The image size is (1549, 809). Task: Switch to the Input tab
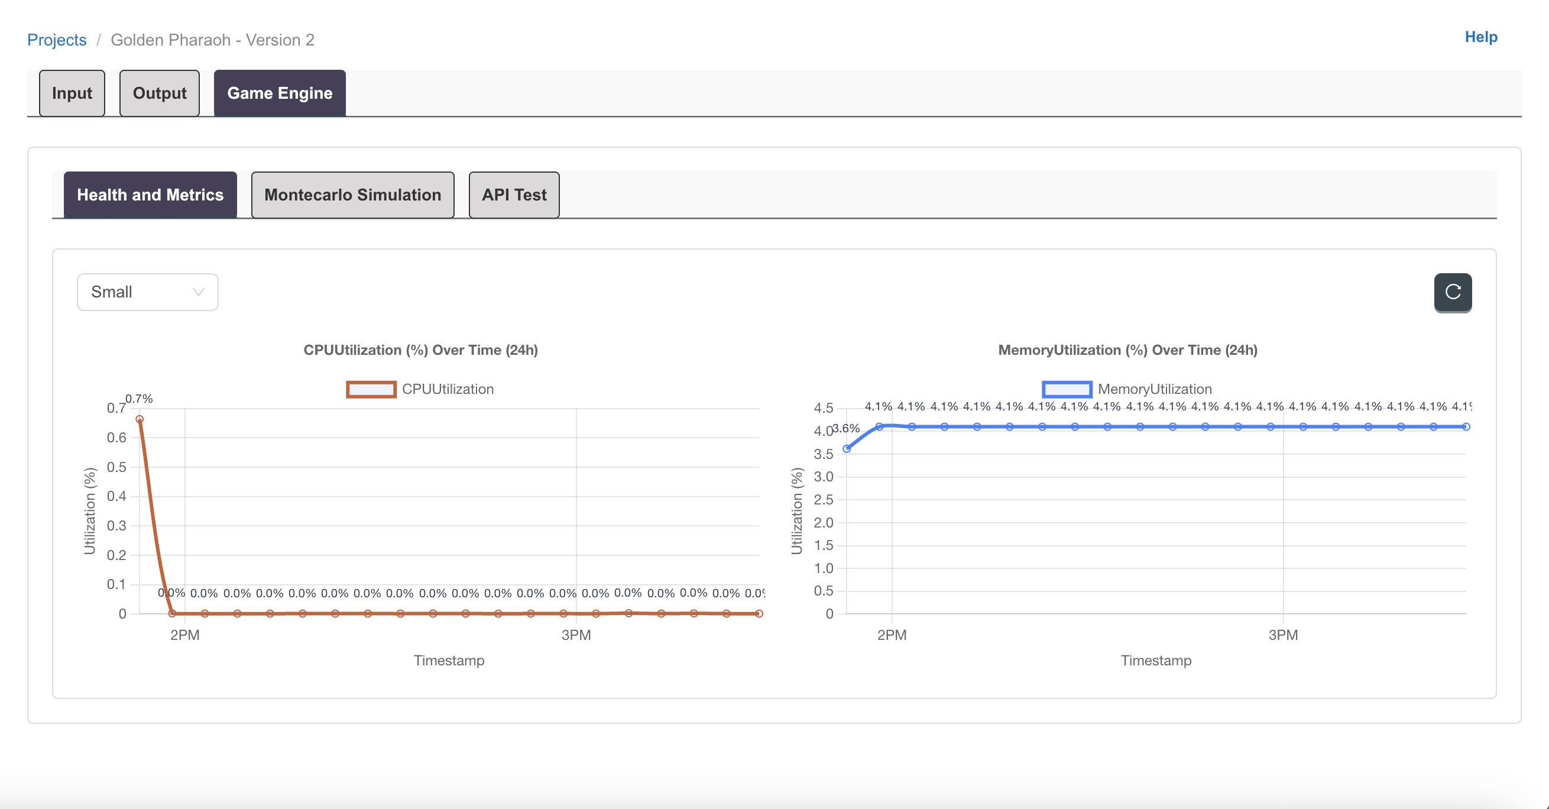pyautogui.click(x=72, y=93)
